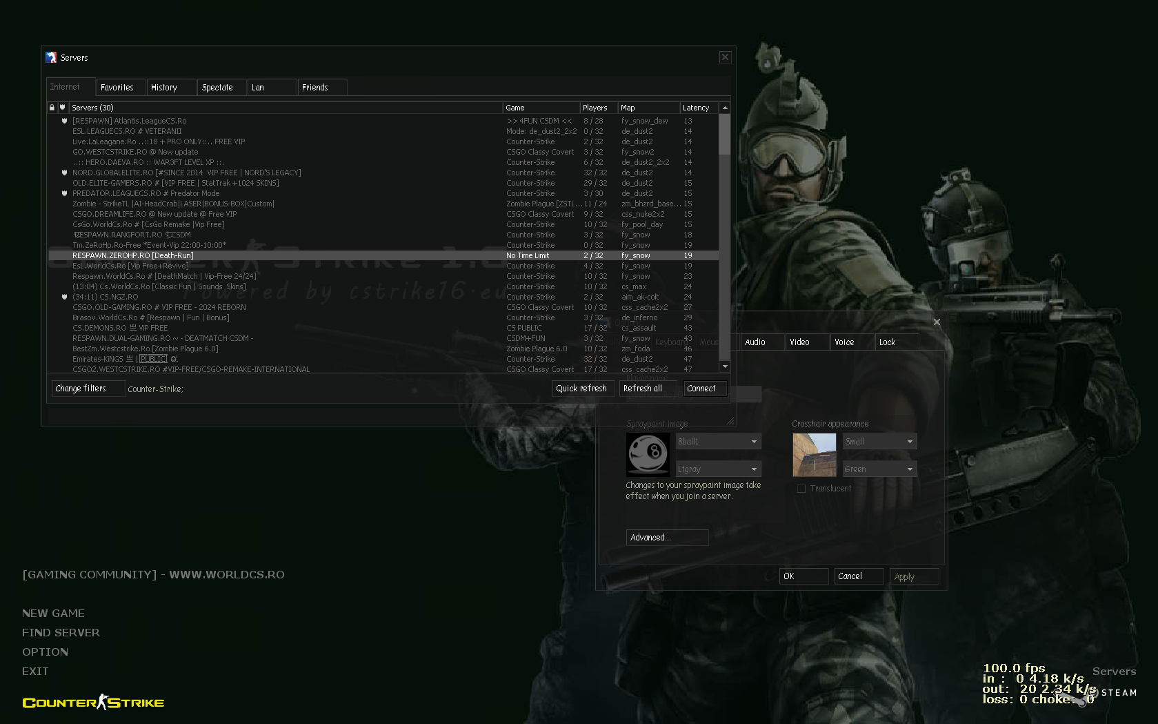Sort list by Game column header
Image resolution: width=1158 pixels, height=724 pixels.
(x=541, y=108)
